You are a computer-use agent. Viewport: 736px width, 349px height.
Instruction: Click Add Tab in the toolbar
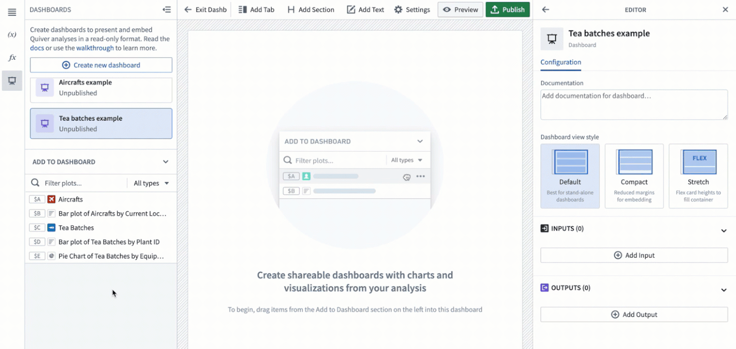(x=256, y=9)
